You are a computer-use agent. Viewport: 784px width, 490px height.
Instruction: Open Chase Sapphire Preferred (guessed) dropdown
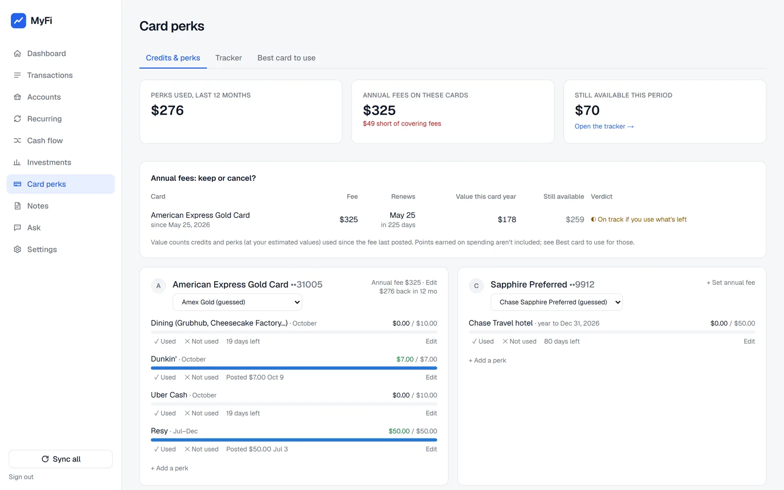[x=556, y=302]
